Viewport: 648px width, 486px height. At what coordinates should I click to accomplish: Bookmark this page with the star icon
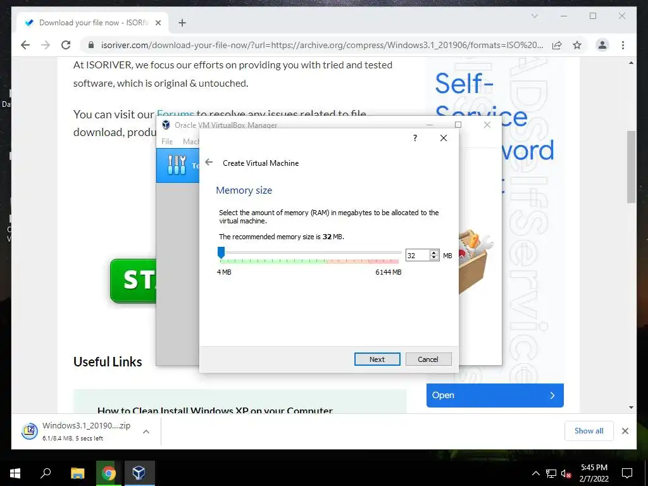[577, 45]
